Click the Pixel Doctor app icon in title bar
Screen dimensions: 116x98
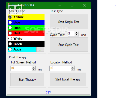tap(9, 5)
